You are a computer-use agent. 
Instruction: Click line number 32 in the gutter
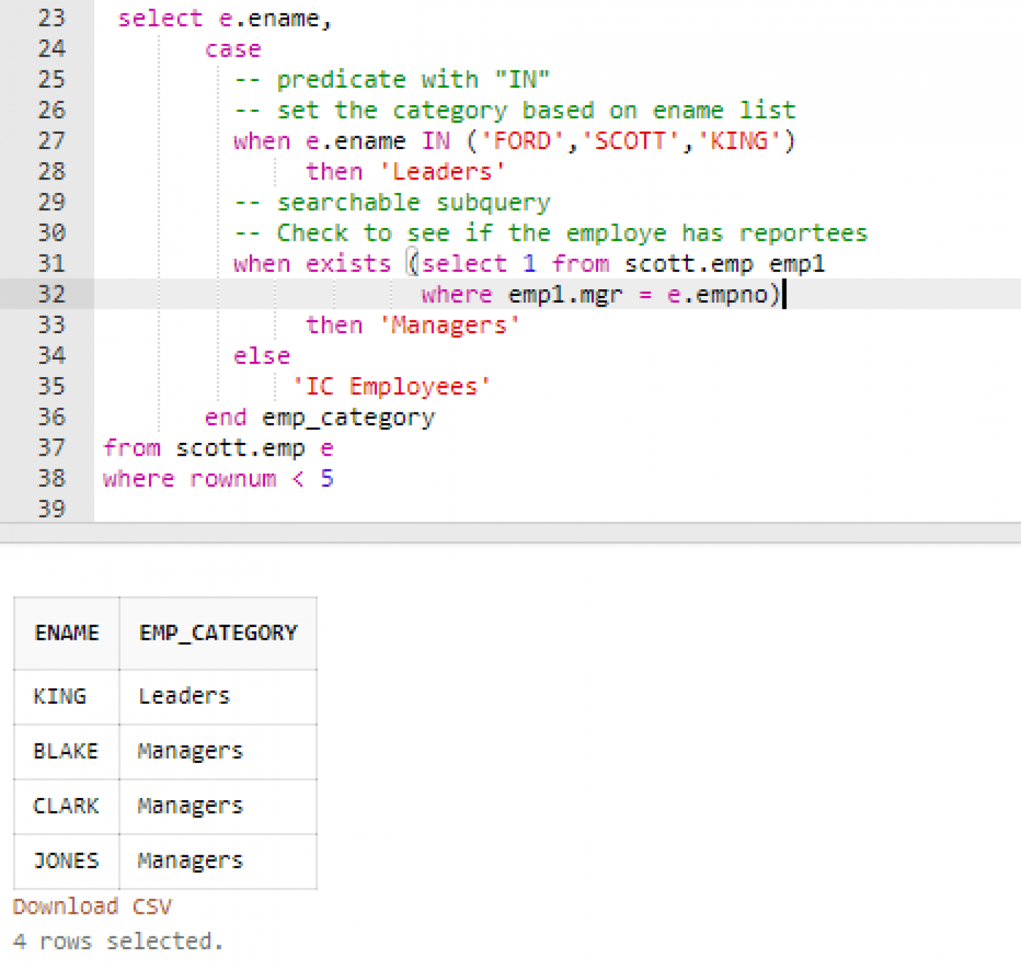click(x=51, y=295)
